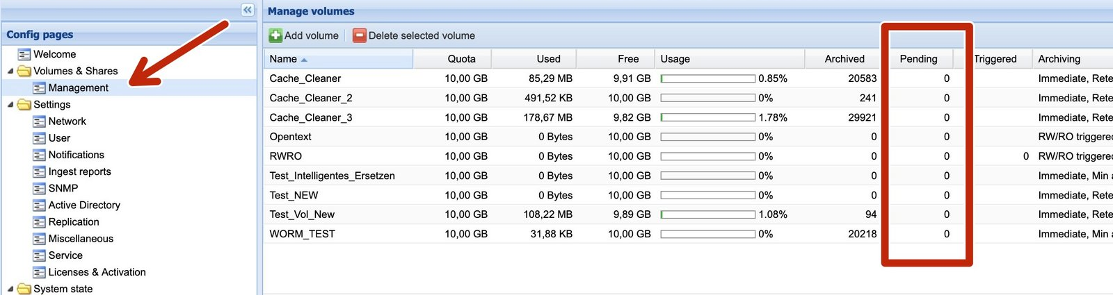Click the Quota column header
The image size is (1113, 295).
point(461,59)
